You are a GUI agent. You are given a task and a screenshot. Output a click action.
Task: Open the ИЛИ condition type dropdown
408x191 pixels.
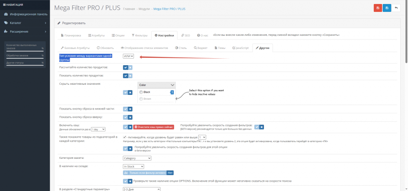pyautogui.click(x=128, y=56)
